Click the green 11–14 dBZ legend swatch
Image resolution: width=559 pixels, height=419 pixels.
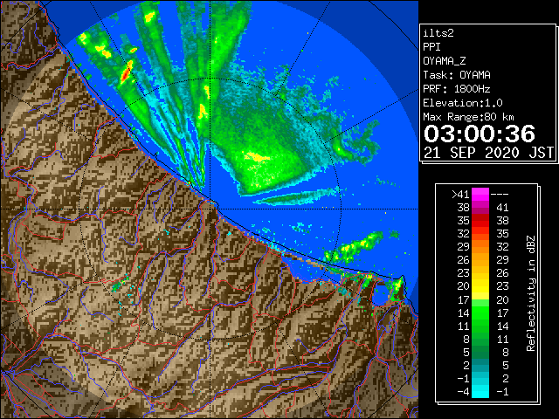pyautogui.click(x=480, y=326)
